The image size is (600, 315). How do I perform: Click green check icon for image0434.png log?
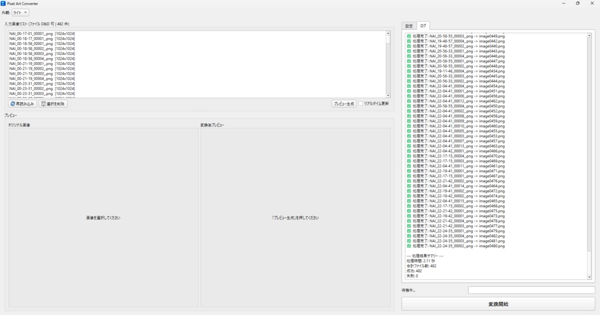pyautogui.click(x=408, y=71)
